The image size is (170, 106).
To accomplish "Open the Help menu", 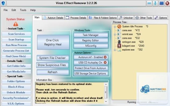I will tap(33, 10).
